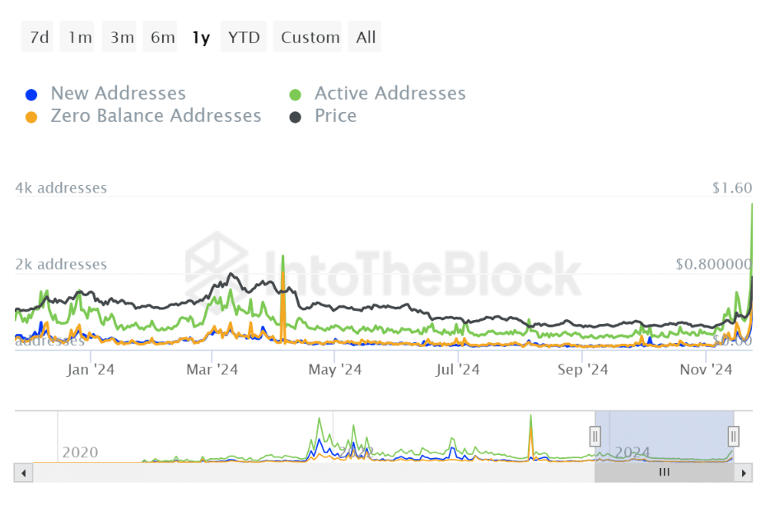Select the 7d time range
This screenshot has width=770, height=510.
coord(37,37)
